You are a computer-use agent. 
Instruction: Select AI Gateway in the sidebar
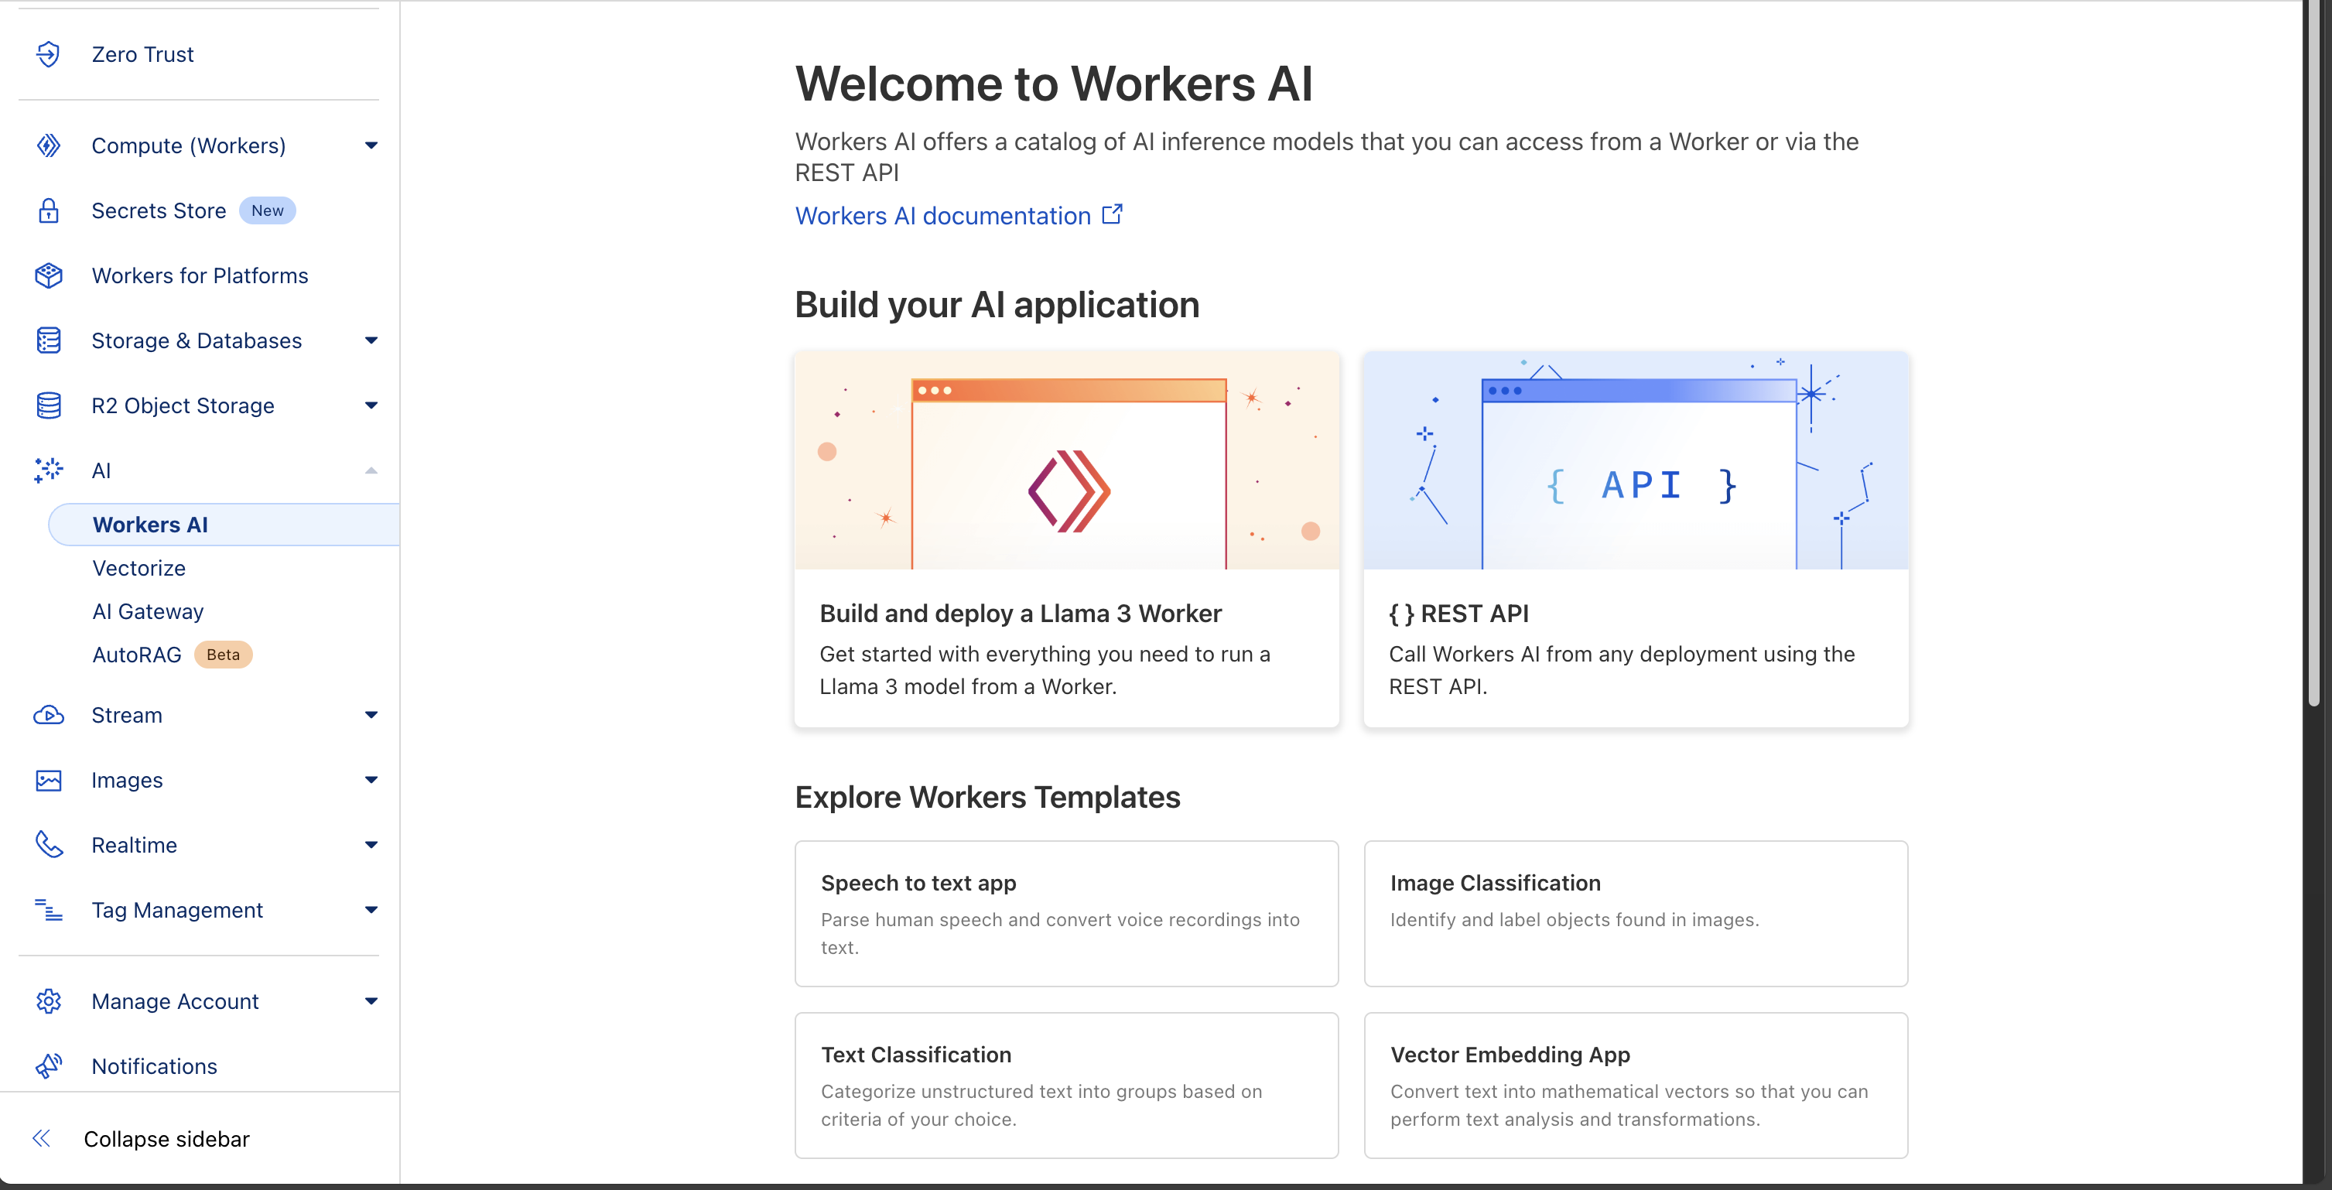(148, 611)
